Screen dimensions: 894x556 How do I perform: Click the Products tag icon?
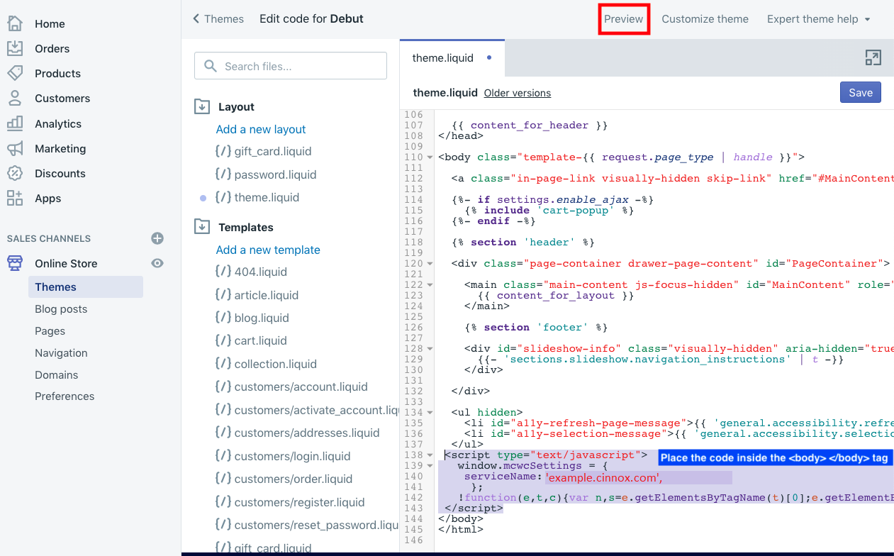[x=15, y=73]
